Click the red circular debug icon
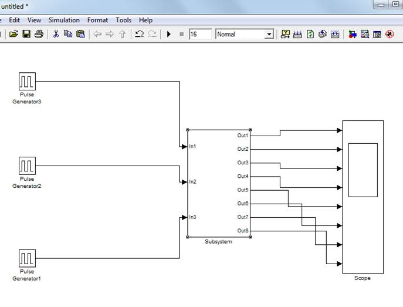Viewport: 403px width, 307px height. tap(390, 34)
